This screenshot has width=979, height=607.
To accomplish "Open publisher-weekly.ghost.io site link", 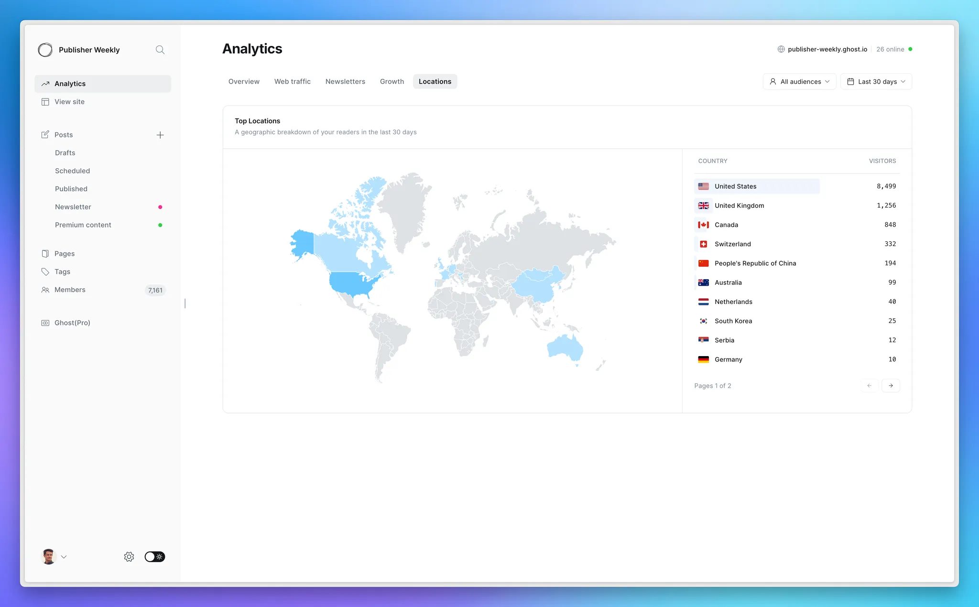I will 827,49.
